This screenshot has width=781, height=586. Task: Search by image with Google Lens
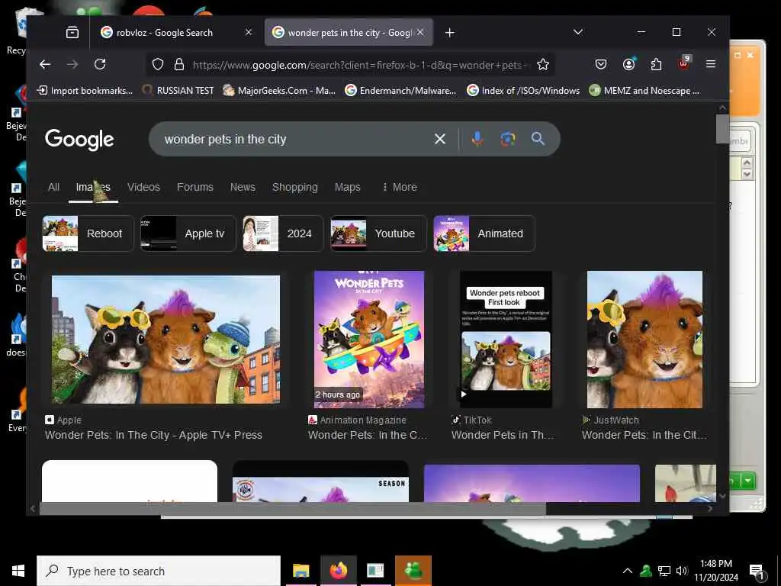507,139
